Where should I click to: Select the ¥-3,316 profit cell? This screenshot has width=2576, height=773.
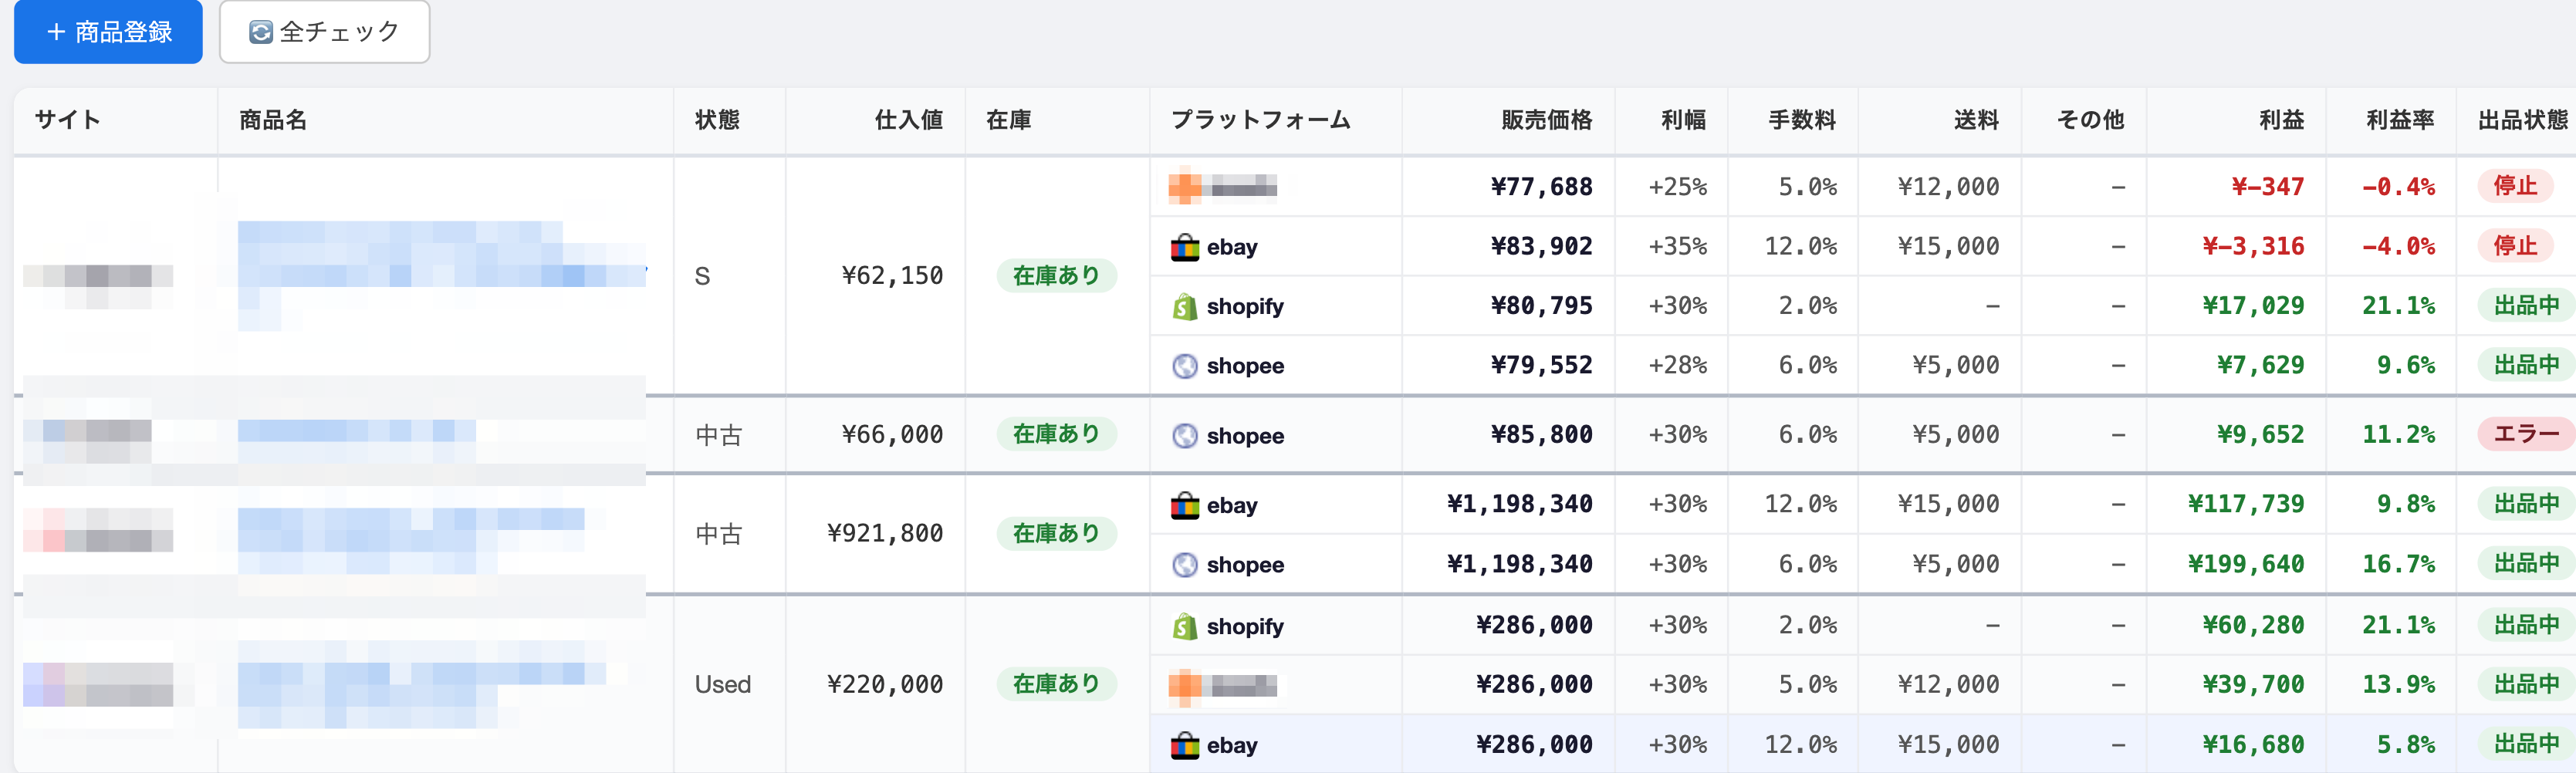[2253, 246]
